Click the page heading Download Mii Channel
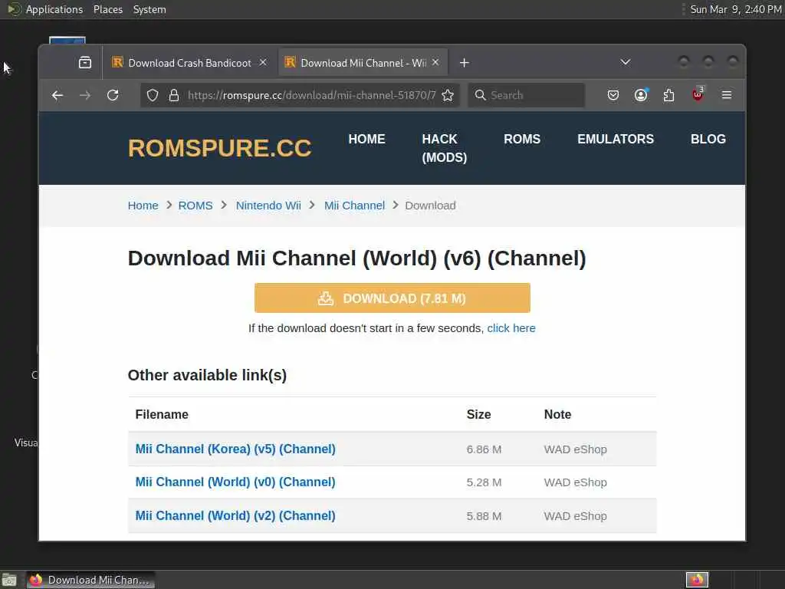 (x=356, y=258)
